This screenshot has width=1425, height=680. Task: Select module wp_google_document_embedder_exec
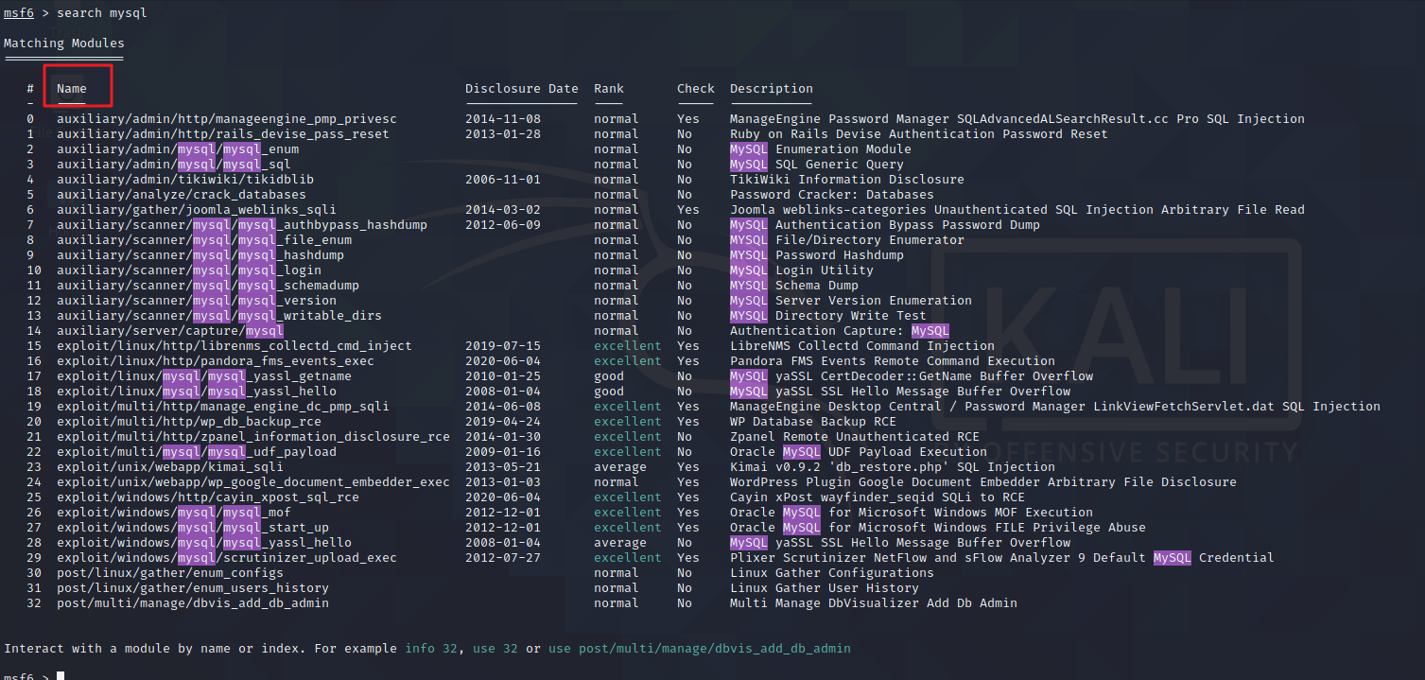click(253, 482)
